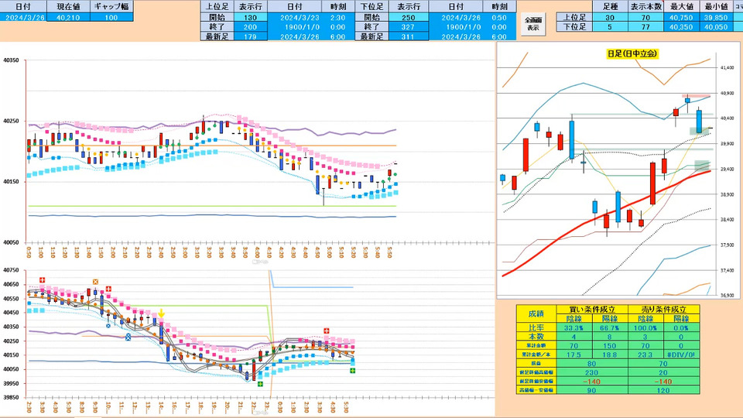743x418 pixels.
Task: Select the 上位足 最新足 row value 179
Action: [250, 36]
